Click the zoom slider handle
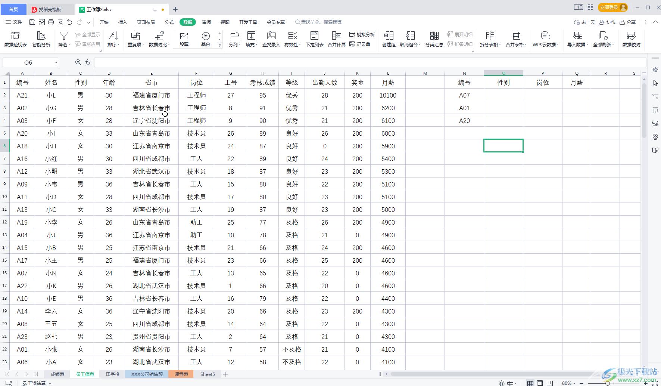 (x=608, y=383)
